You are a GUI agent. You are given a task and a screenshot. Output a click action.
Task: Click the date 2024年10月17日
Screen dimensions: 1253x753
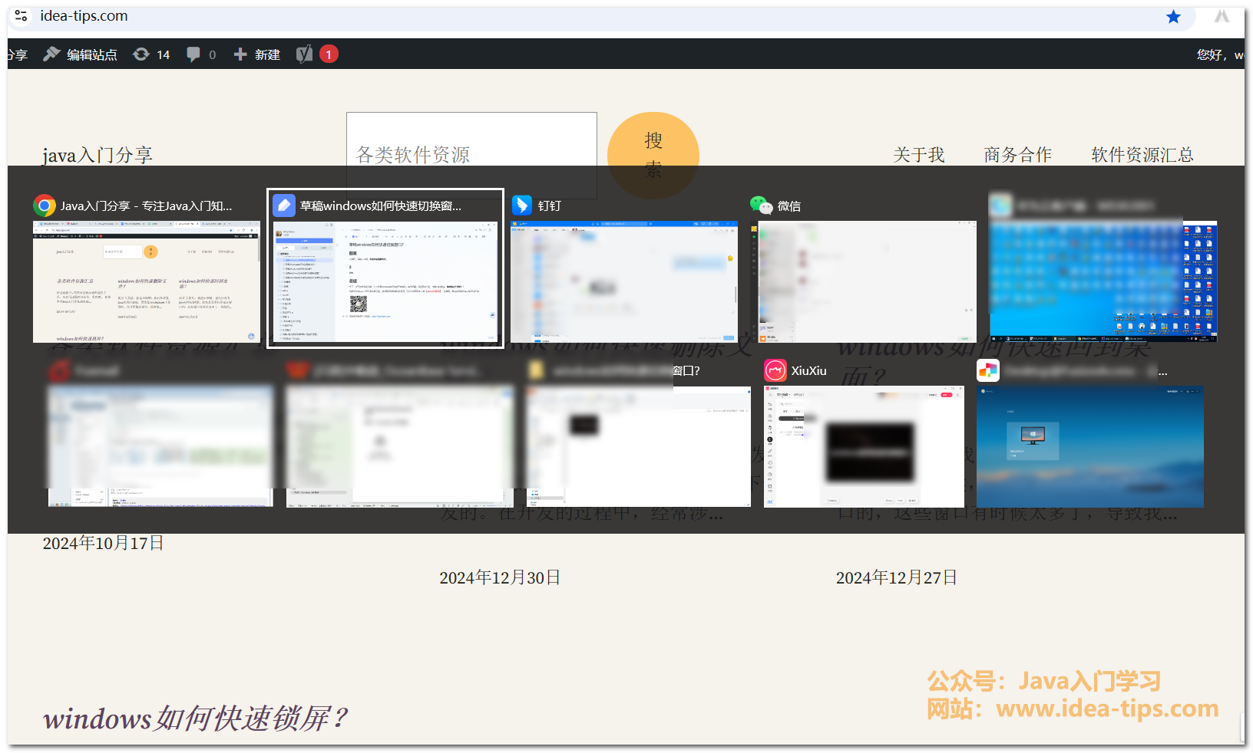(103, 543)
